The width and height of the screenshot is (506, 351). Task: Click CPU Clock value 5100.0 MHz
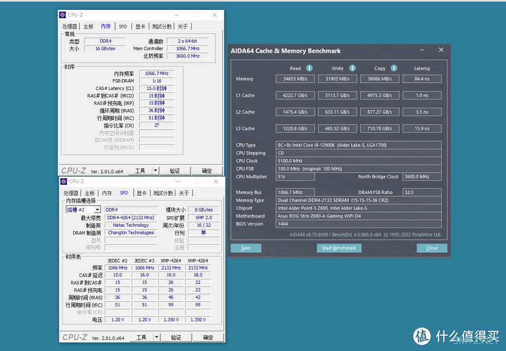point(359,161)
